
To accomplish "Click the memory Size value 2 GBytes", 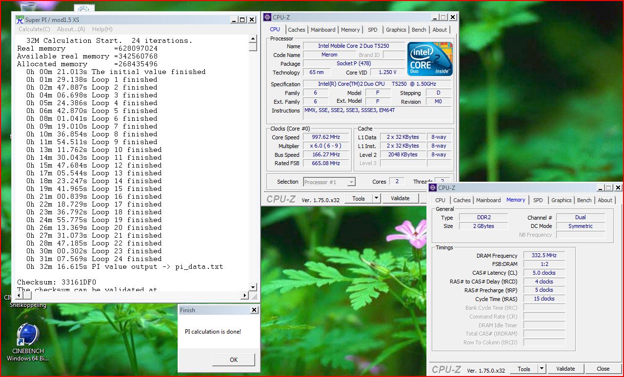I will 483,226.
